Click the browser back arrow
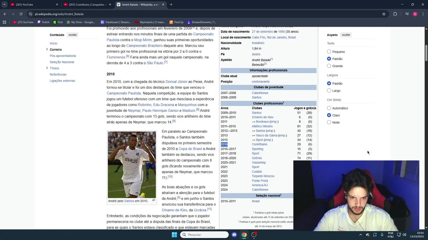This screenshot has height=240, width=428. click(5, 14)
